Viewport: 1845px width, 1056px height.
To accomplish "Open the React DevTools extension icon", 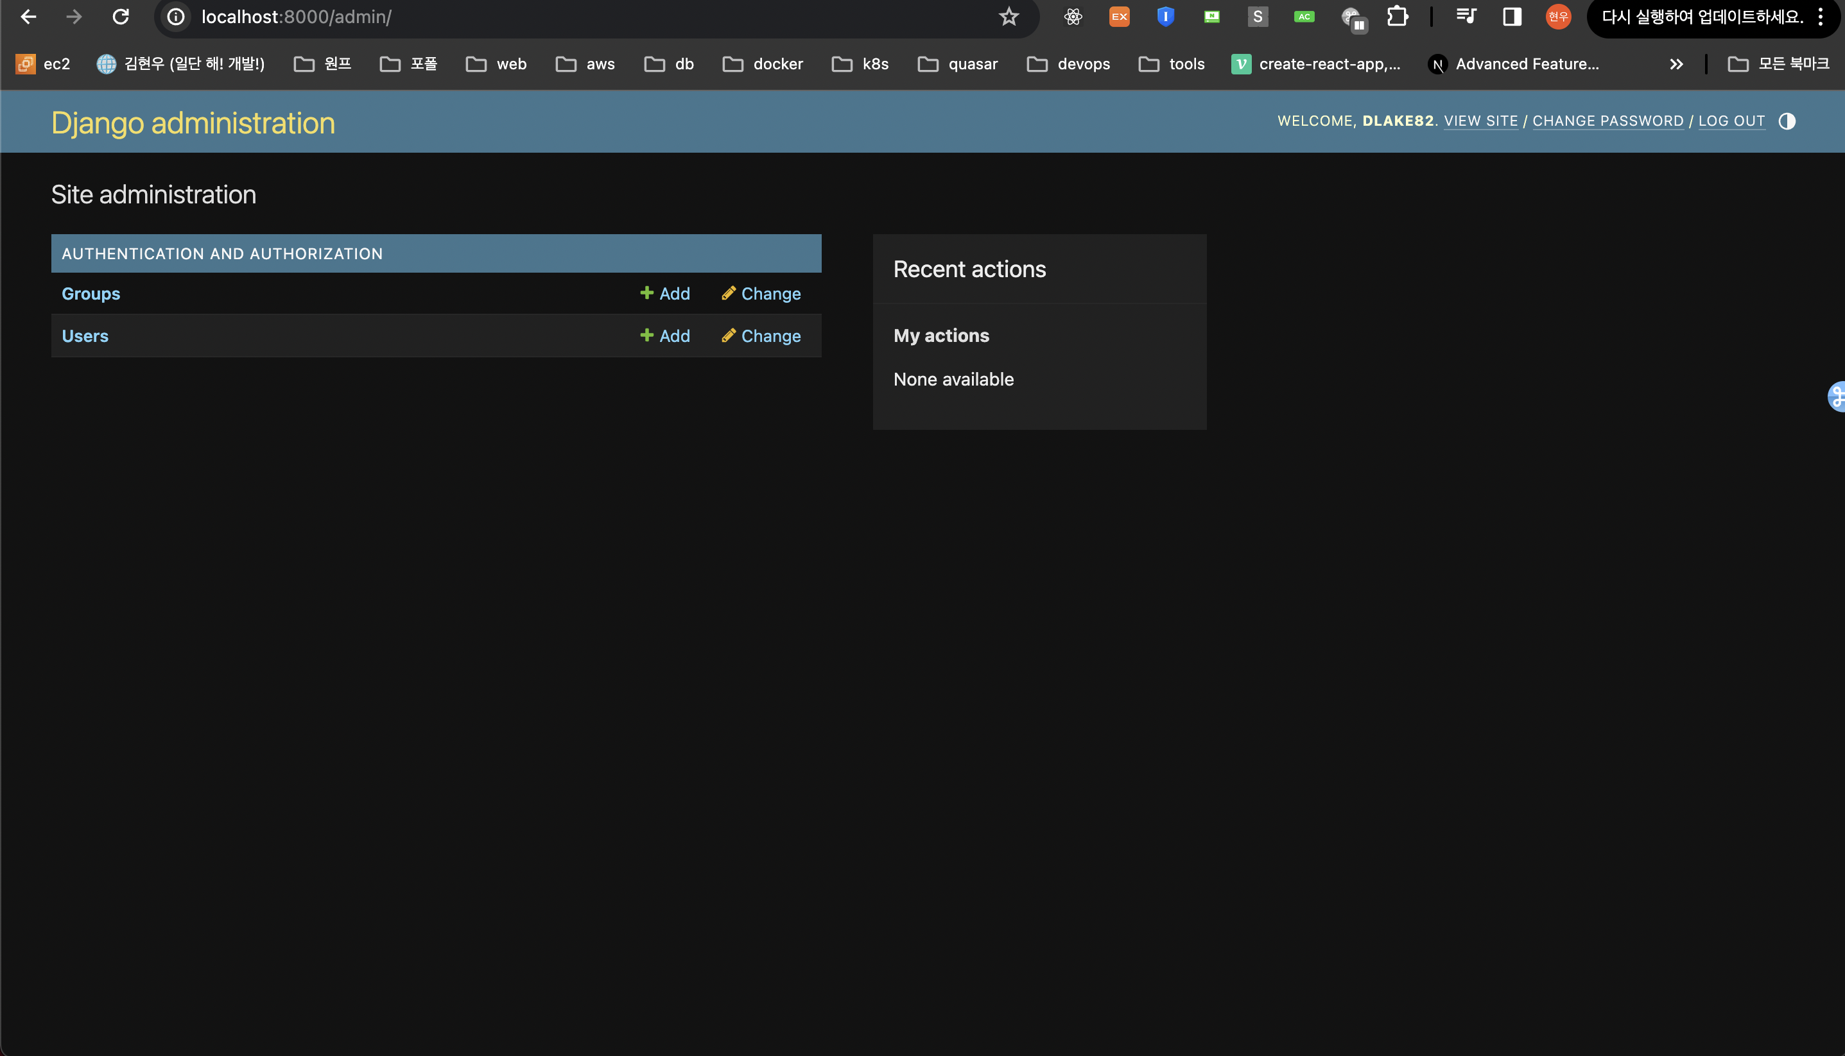I will pyautogui.click(x=1073, y=17).
